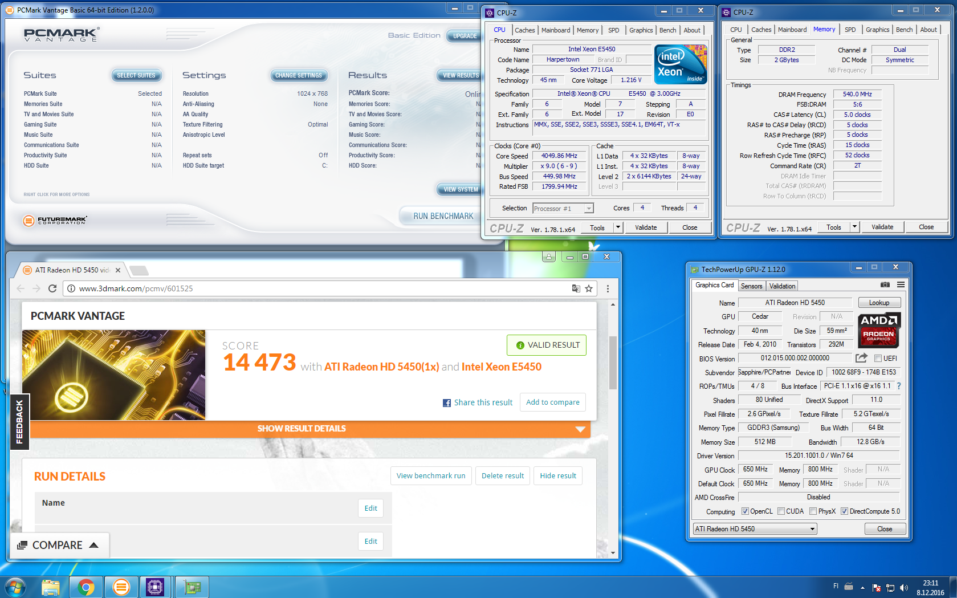Toggle the DirectCompute 5.0 checkbox
The height and width of the screenshot is (598, 957).
[x=844, y=511]
